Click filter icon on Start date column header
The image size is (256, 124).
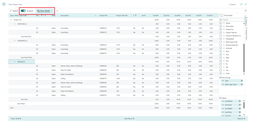coord(42,15)
